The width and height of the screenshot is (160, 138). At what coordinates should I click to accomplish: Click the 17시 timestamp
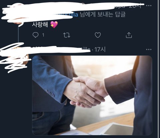(100, 49)
